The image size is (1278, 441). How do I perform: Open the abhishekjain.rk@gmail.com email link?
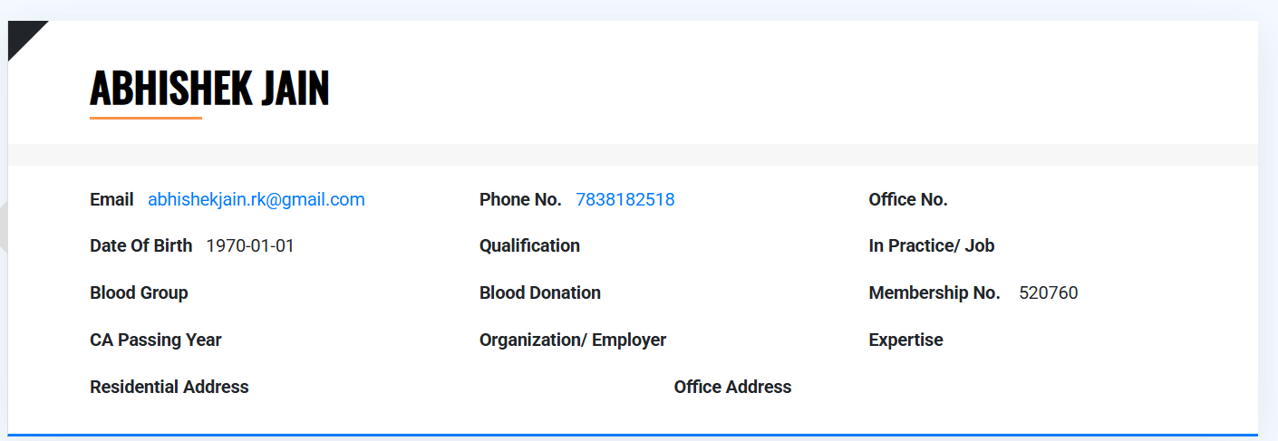pos(257,199)
